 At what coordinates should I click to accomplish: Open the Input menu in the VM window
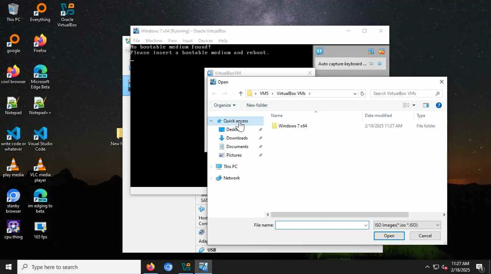(x=187, y=41)
